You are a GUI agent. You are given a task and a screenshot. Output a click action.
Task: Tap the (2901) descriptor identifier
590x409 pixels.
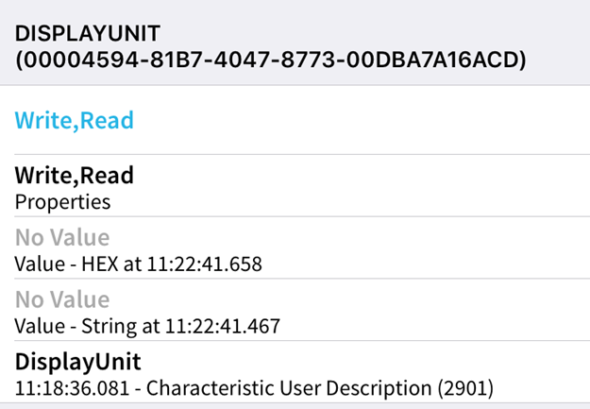[469, 388]
